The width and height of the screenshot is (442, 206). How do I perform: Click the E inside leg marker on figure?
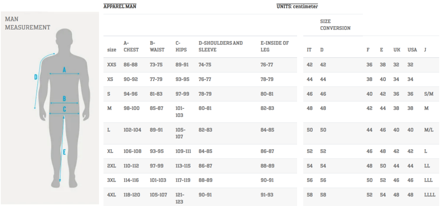64,152
